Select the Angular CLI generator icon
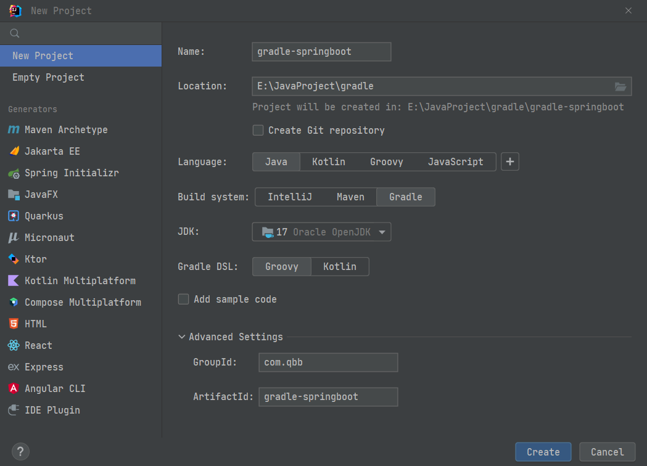647x466 pixels. 14,388
